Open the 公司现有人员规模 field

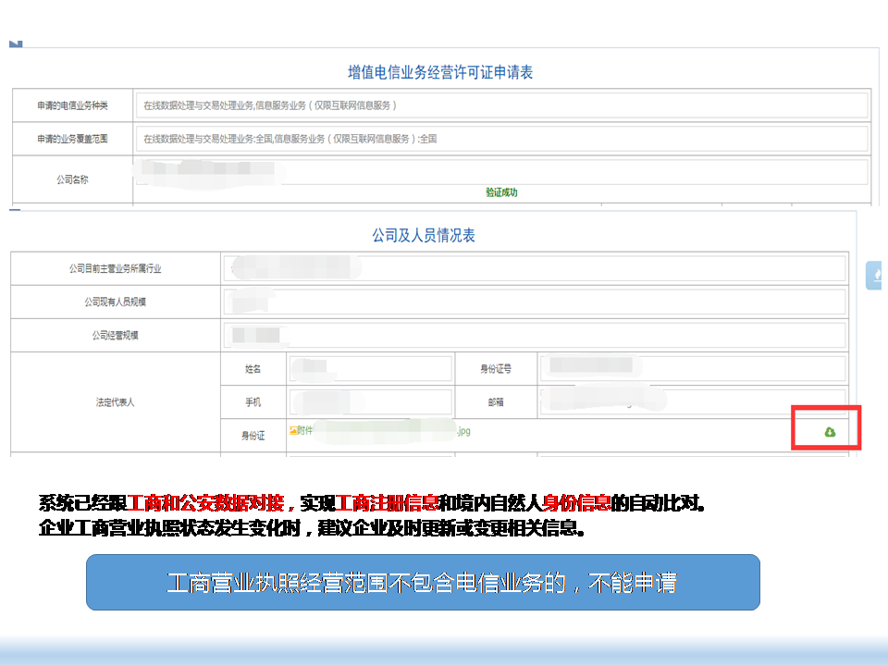534,302
